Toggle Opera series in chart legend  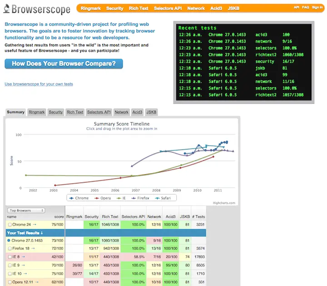[x=103, y=198]
